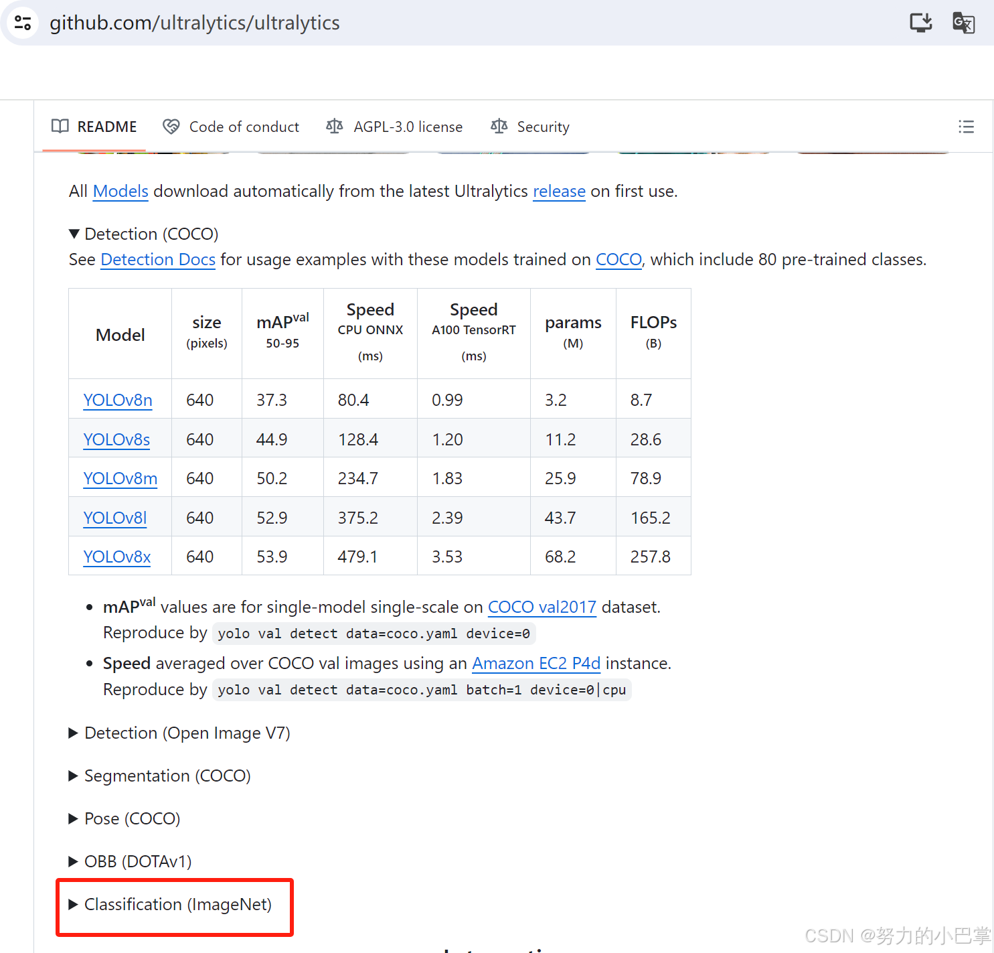Click the Speed A100 TensorRT column header
The height and width of the screenshot is (953, 994).
click(474, 332)
